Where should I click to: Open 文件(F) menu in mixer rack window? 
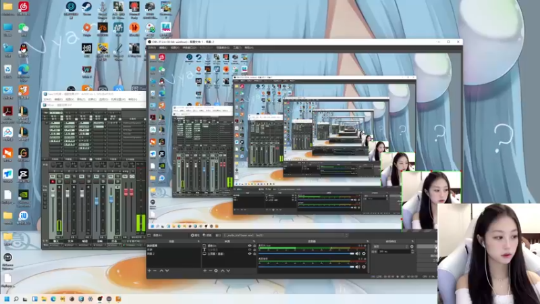point(47,99)
